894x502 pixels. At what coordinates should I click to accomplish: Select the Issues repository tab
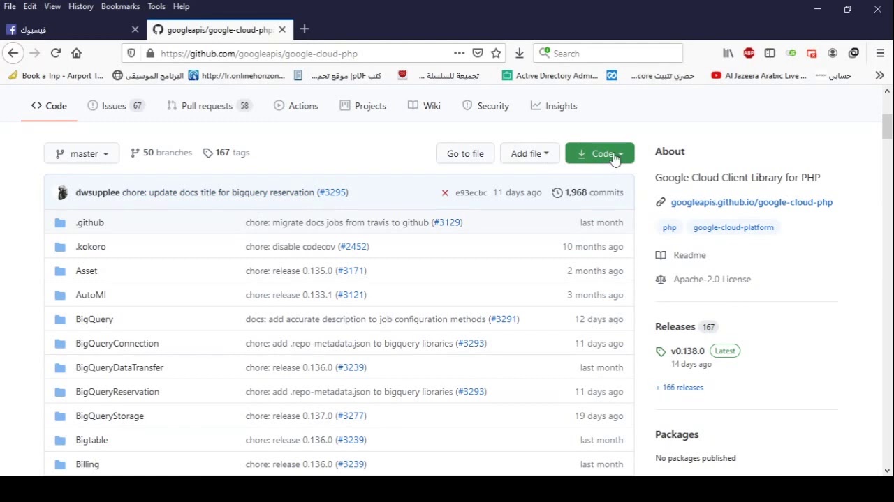click(x=116, y=106)
